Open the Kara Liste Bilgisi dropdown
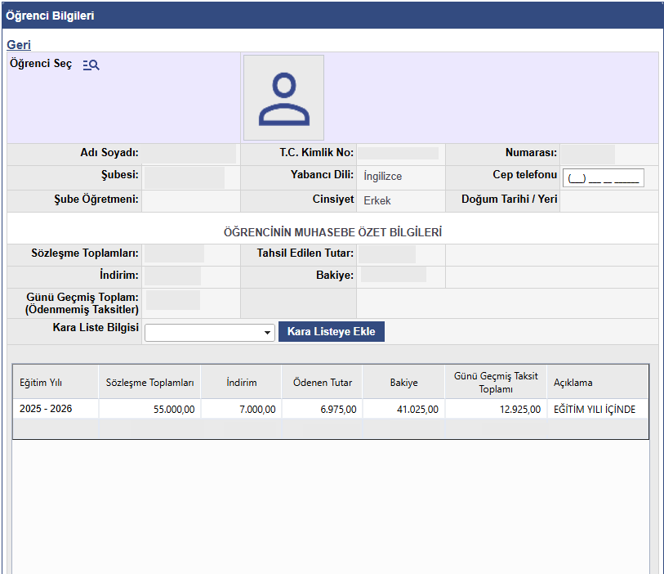This screenshot has height=574, width=664. [210, 332]
